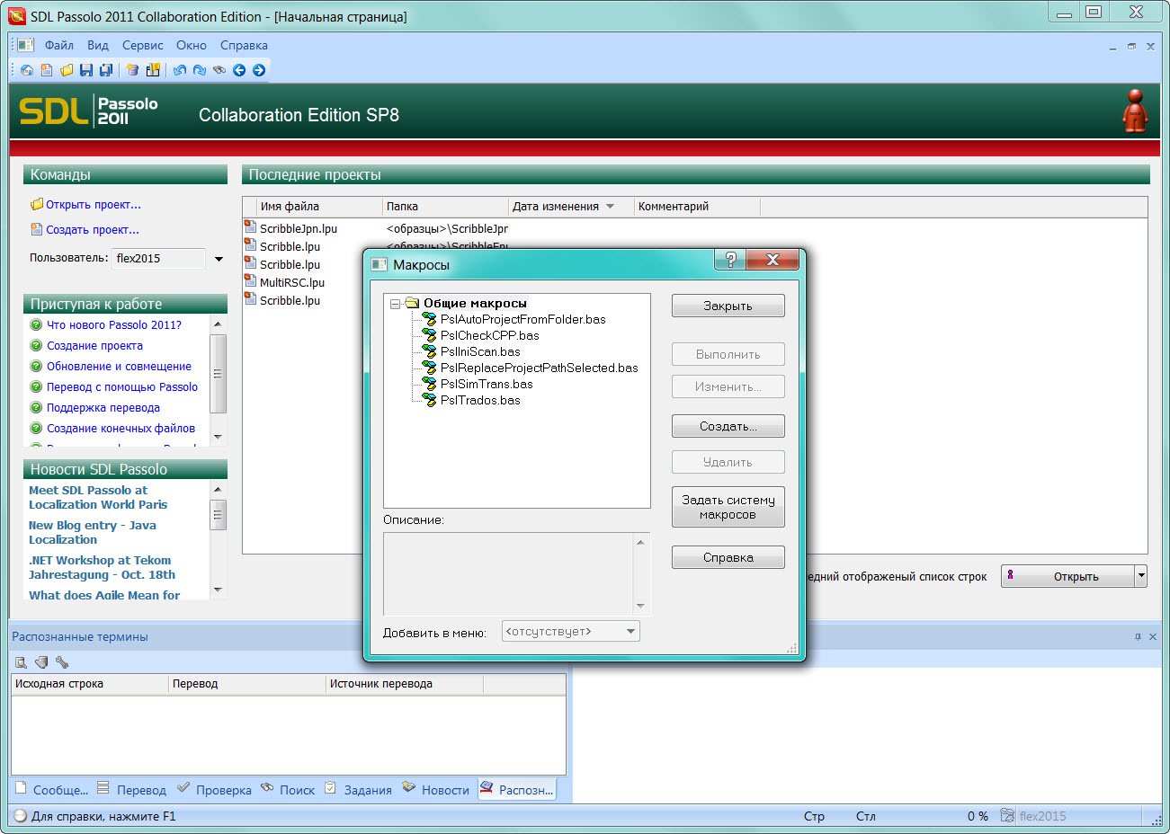Select PslReplaceProjectPathSelected.bas macro
The height and width of the screenshot is (834, 1170).
click(539, 368)
